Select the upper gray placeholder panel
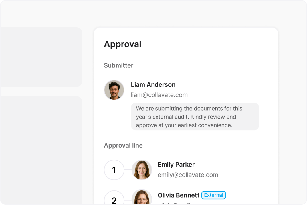 41,57
